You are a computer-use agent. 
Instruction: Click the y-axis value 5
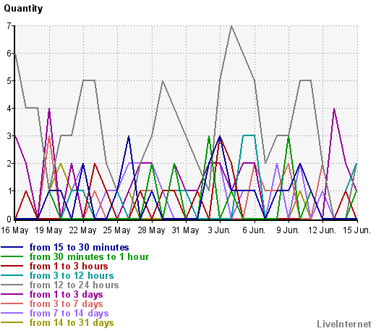pyautogui.click(x=9, y=81)
